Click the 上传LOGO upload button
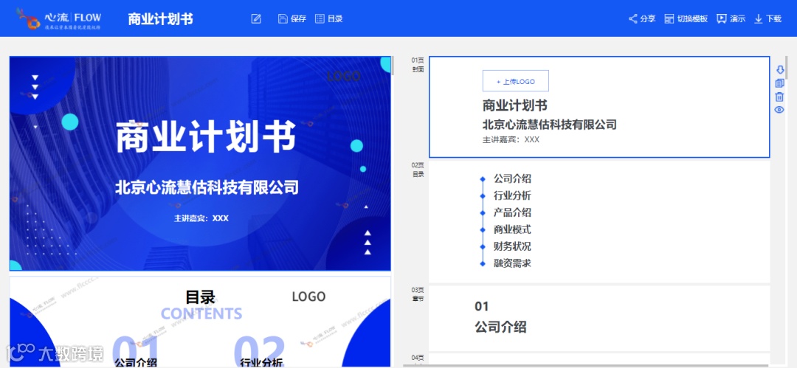This screenshot has height=368, width=797. coord(515,81)
